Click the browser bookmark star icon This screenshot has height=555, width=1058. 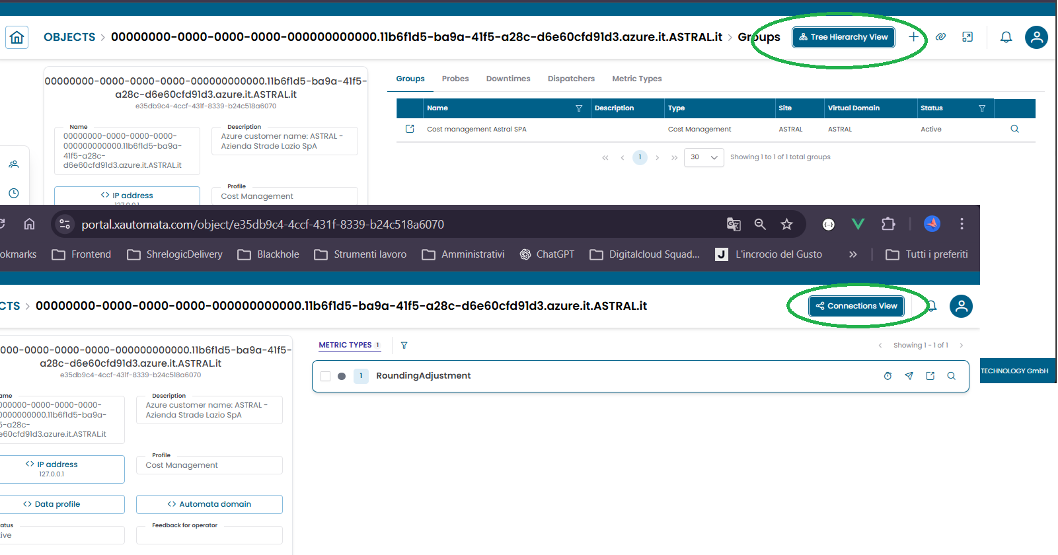click(x=786, y=225)
